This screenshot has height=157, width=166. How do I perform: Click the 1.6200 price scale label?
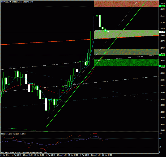(x=162, y=118)
